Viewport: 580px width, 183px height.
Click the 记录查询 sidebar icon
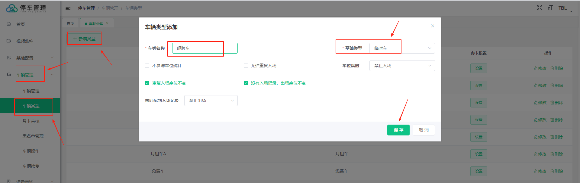9,181
